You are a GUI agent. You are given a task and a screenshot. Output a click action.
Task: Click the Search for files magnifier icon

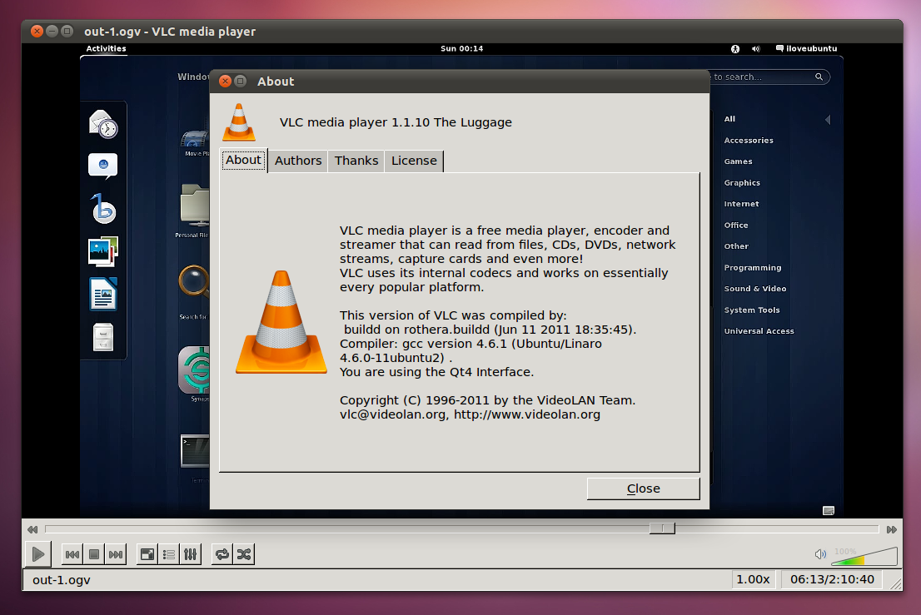click(x=194, y=281)
